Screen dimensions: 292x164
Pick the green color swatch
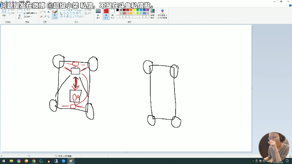coord(138,10)
